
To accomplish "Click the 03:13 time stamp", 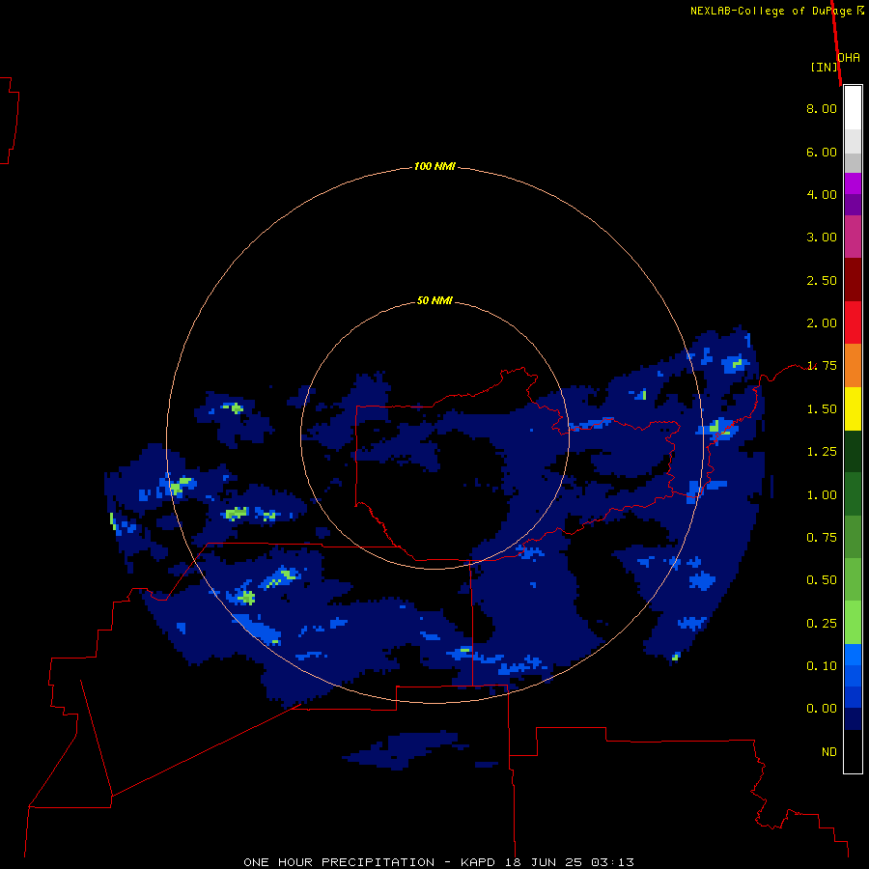I will [612, 862].
